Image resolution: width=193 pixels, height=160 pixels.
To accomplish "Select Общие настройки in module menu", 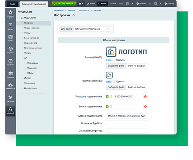I will click(x=32, y=28).
